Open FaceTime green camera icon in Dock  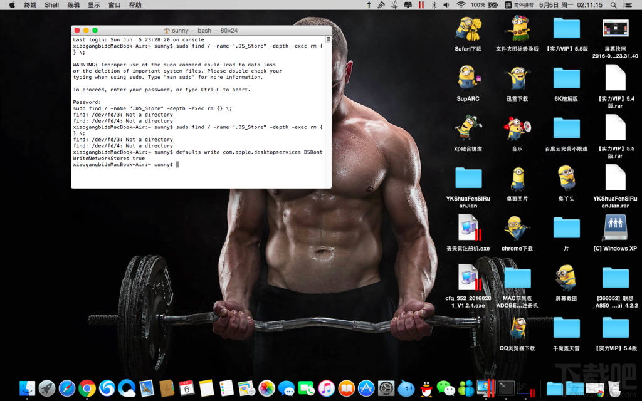tap(306, 388)
